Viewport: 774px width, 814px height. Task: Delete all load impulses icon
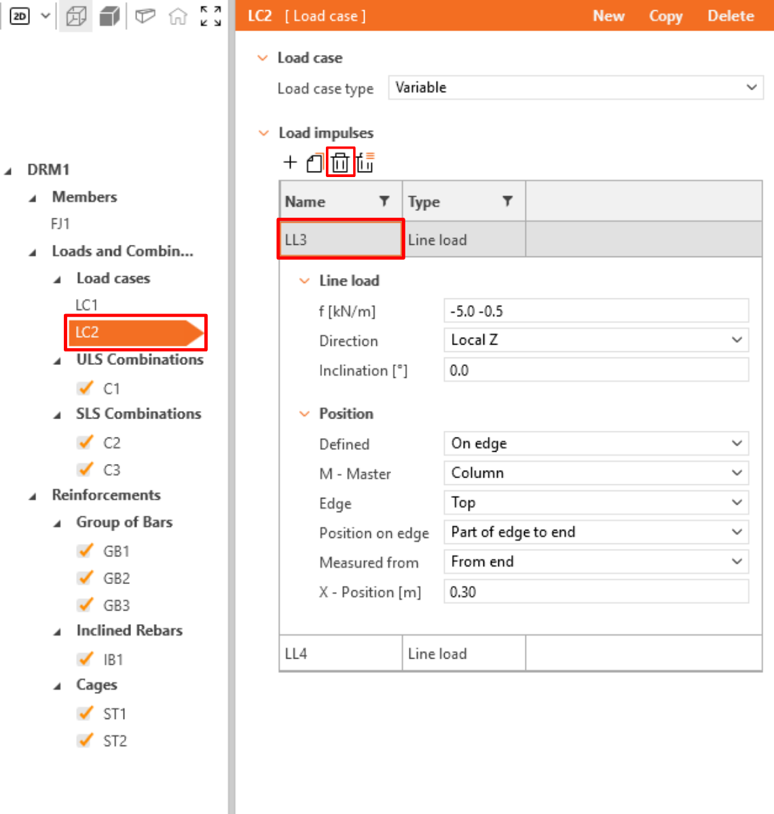coord(365,163)
